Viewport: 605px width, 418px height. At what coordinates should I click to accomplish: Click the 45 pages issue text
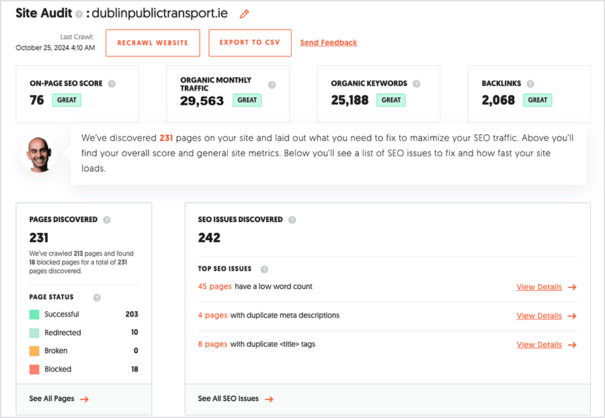(215, 286)
